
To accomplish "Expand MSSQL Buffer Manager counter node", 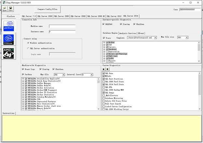I will coord(23,83).
